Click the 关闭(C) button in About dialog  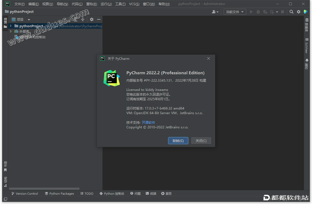(201, 141)
